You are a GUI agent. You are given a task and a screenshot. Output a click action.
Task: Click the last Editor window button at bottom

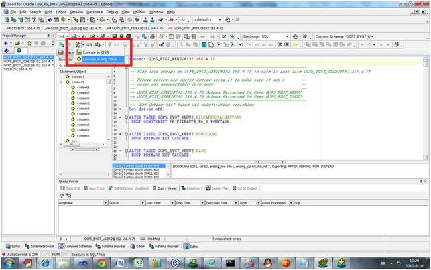[191, 246]
